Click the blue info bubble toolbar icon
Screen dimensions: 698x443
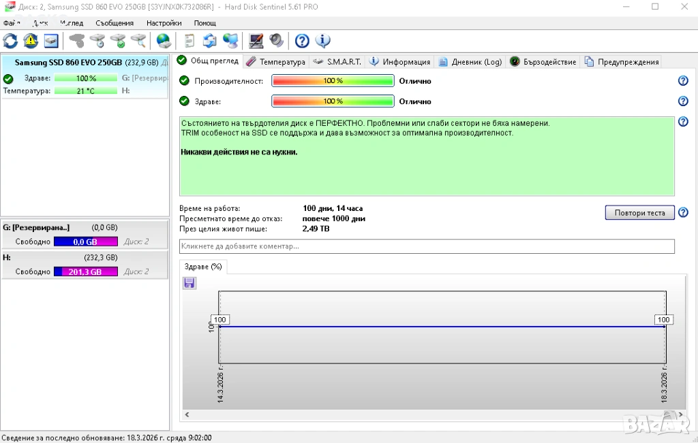[323, 41]
